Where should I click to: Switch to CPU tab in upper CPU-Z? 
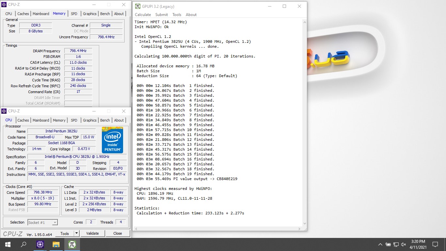tap(9, 14)
